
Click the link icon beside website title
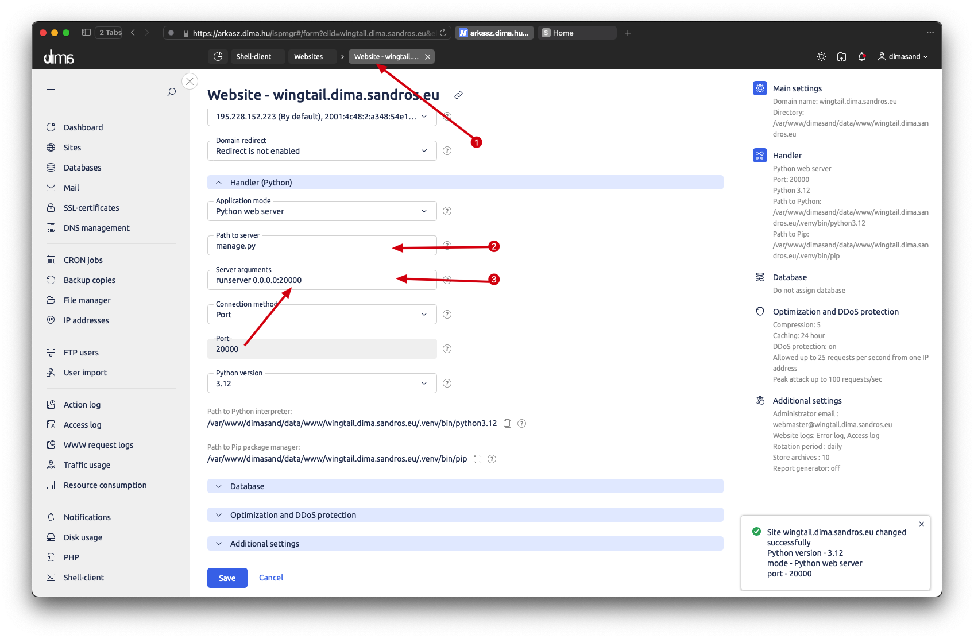click(x=458, y=95)
